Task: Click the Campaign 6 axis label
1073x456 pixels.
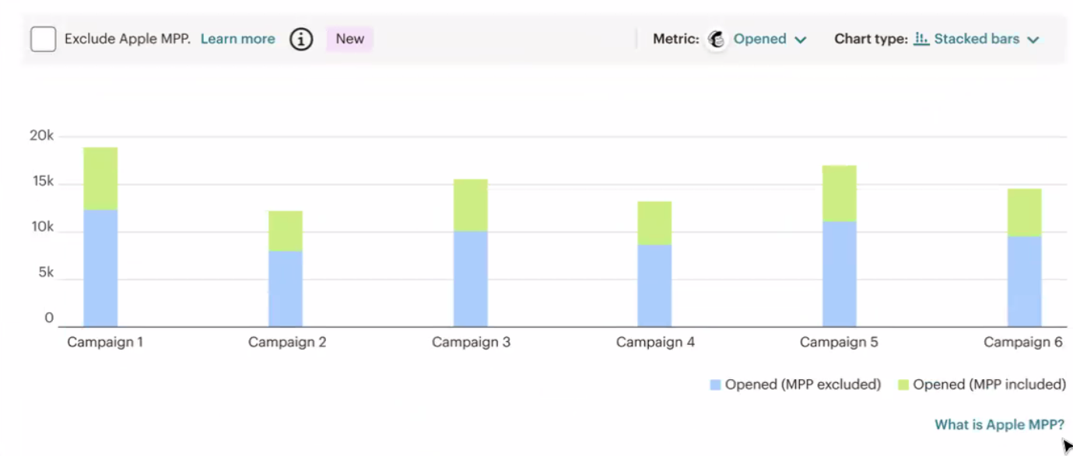Action: pos(1022,343)
